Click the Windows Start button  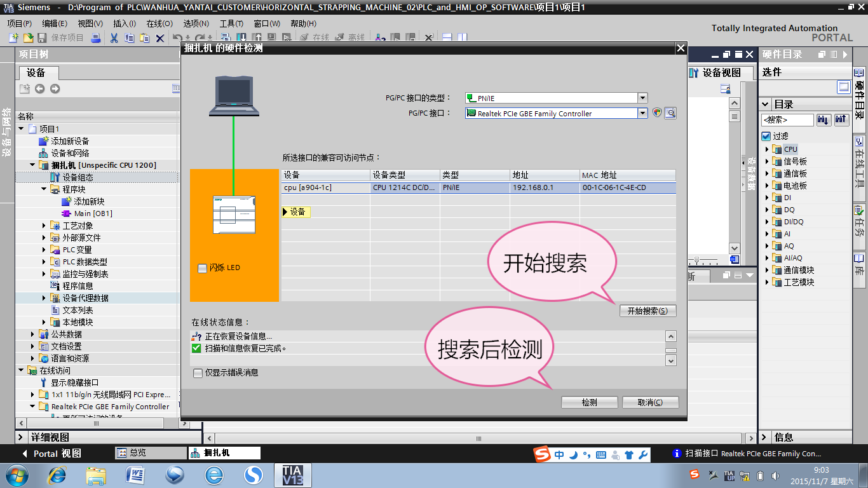pos(17,475)
